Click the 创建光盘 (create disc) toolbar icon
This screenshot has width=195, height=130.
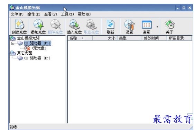(x=19, y=26)
